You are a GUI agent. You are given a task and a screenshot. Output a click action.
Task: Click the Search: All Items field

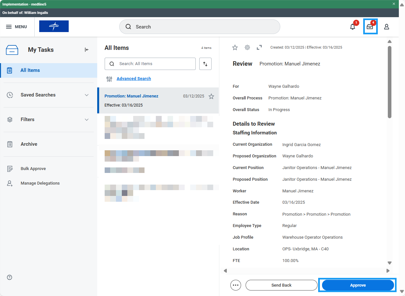point(150,64)
